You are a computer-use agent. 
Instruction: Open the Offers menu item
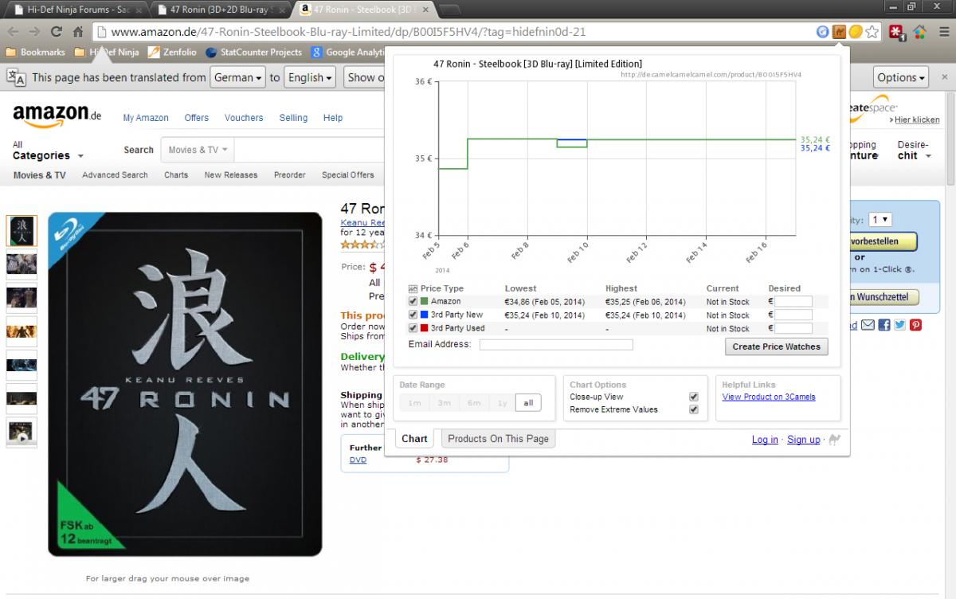coord(197,118)
